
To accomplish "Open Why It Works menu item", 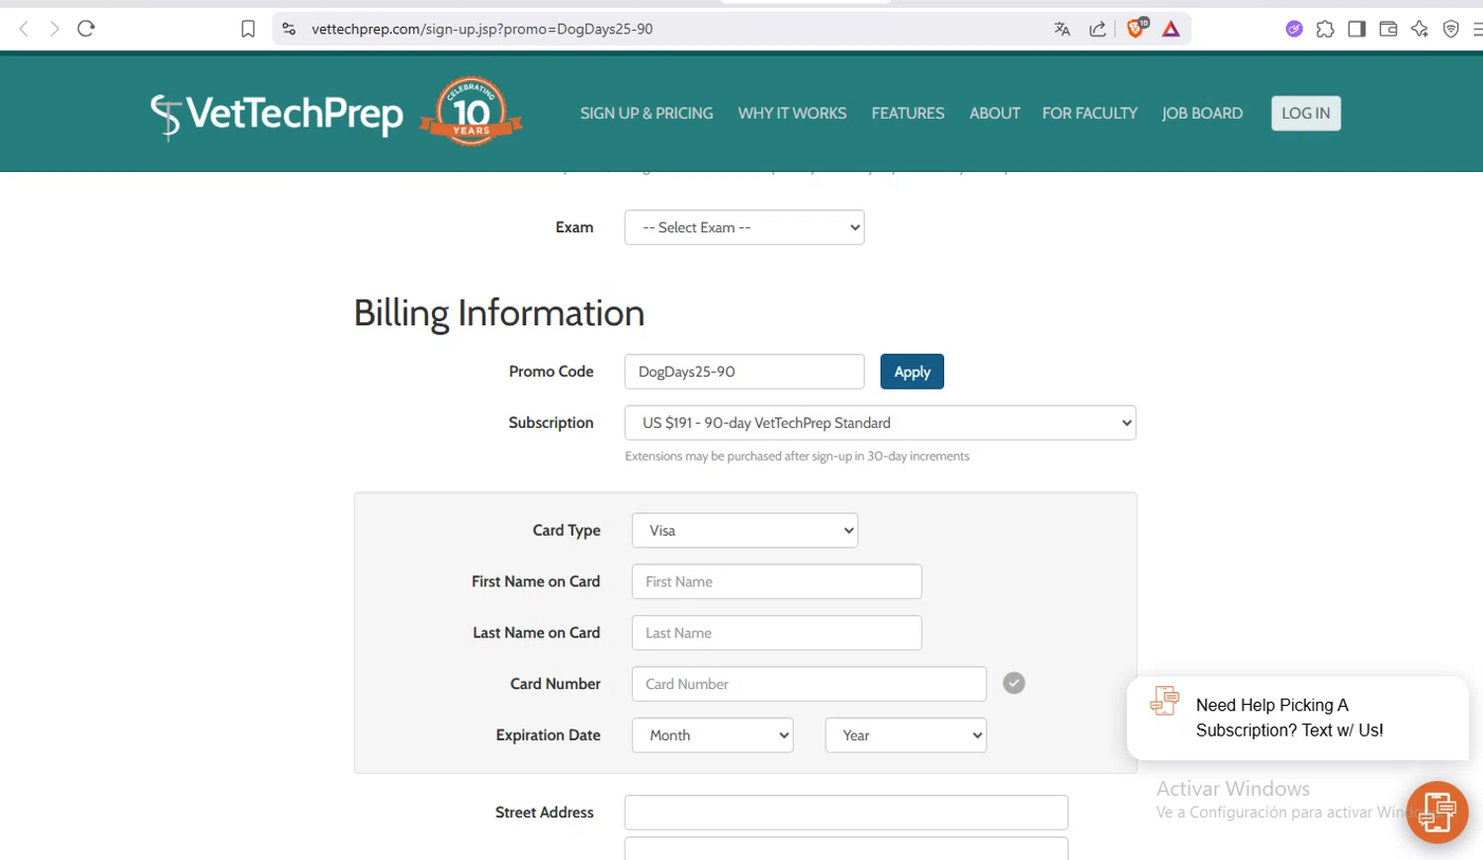I will pyautogui.click(x=792, y=114).
